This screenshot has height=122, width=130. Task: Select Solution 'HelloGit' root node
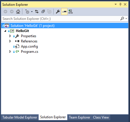point(65,26)
